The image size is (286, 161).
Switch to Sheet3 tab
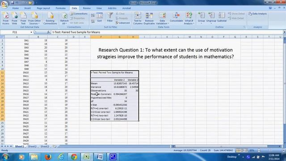click(x=45, y=146)
